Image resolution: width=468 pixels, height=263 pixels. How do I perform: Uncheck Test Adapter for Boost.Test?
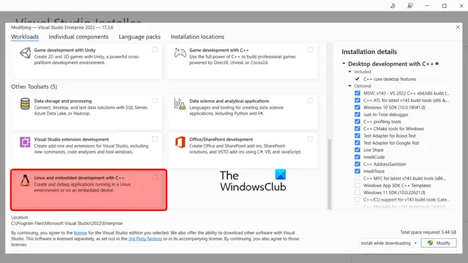357,136
